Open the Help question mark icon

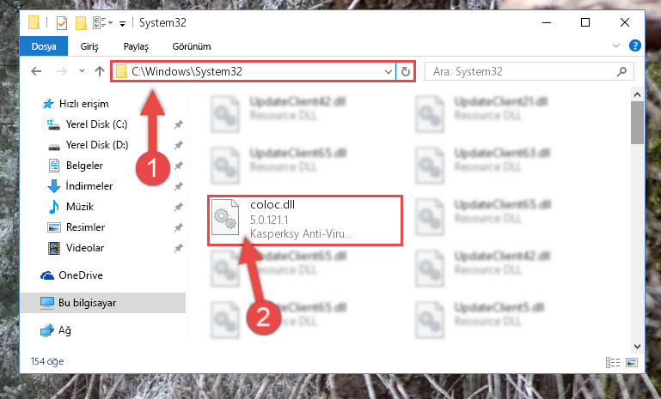pyautogui.click(x=635, y=45)
